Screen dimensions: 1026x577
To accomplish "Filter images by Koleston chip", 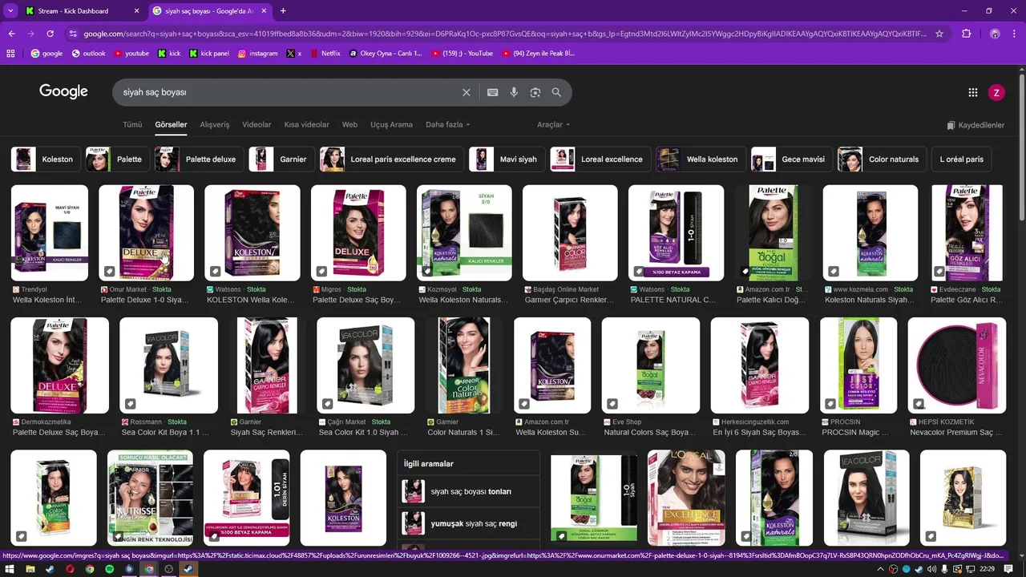I will (46, 159).
